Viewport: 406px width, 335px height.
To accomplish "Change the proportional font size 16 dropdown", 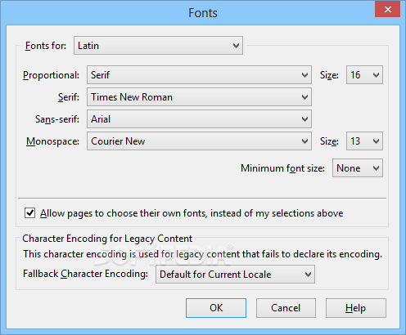I will click(364, 74).
